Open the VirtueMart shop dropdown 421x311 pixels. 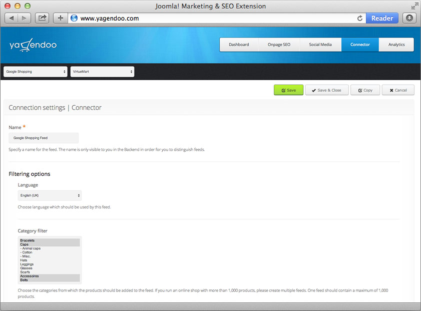point(102,72)
